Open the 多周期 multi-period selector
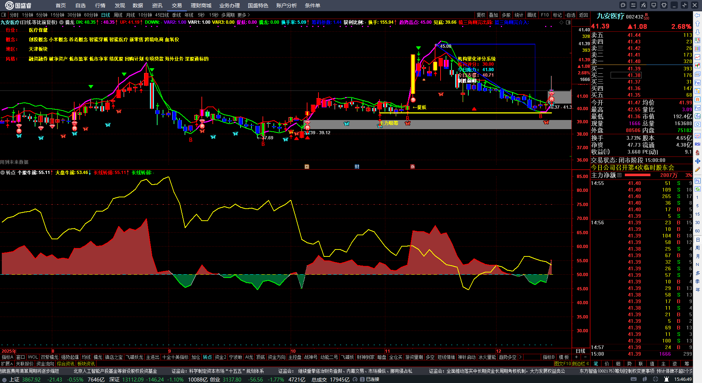Viewport: 702px width, 383px height. (x=228, y=15)
